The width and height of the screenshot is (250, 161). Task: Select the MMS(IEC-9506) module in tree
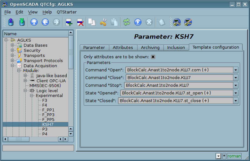(45, 85)
